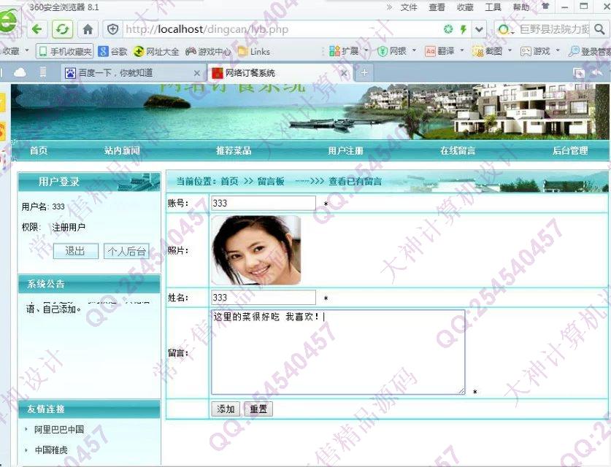
Task: Expand the 截图 dropdown arrow
Action: [x=510, y=50]
